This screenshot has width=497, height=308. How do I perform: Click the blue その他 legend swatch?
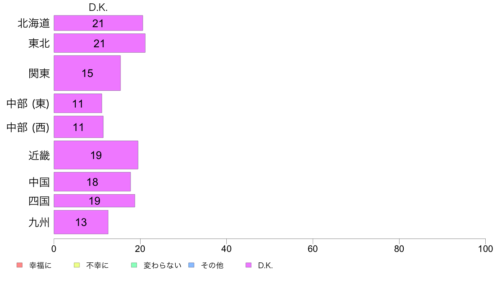191,265
